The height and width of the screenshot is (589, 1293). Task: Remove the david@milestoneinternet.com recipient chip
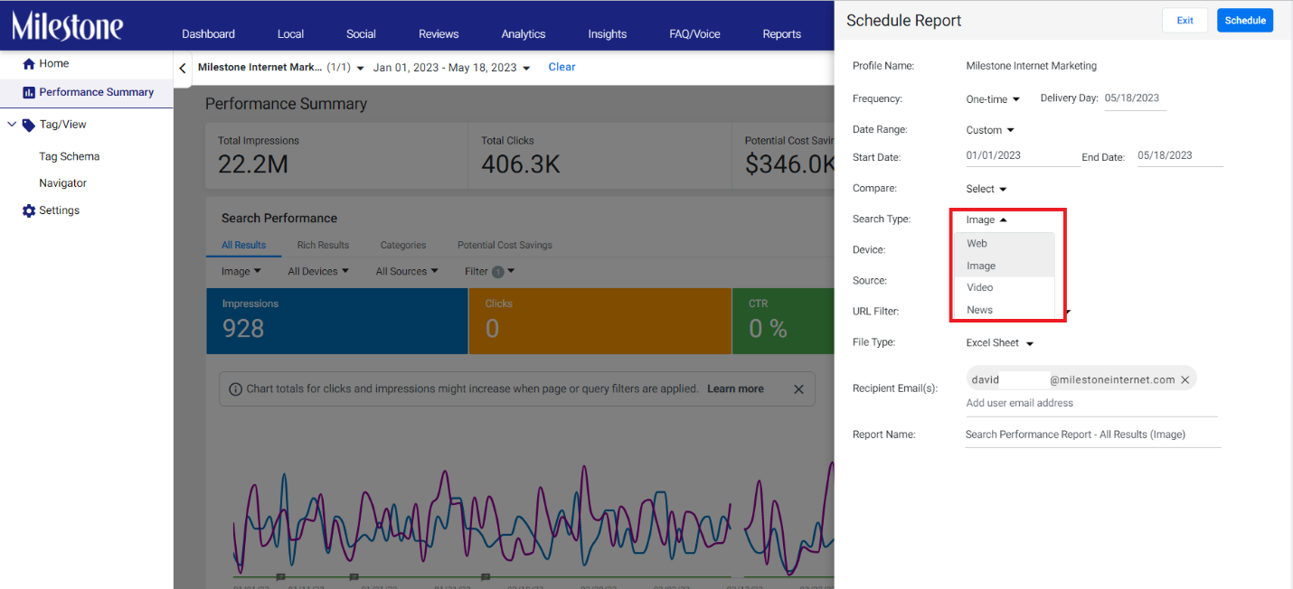(1184, 380)
